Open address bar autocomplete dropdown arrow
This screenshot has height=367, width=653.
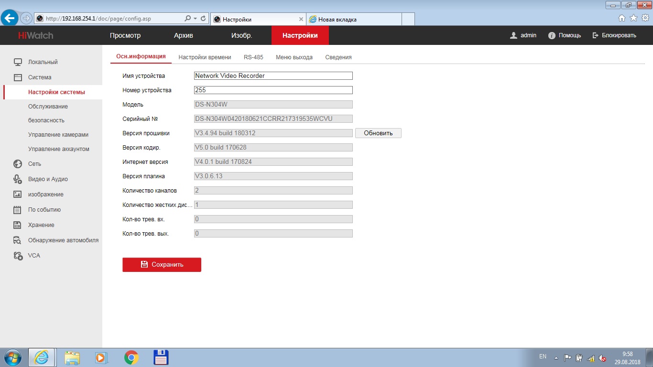tap(195, 19)
